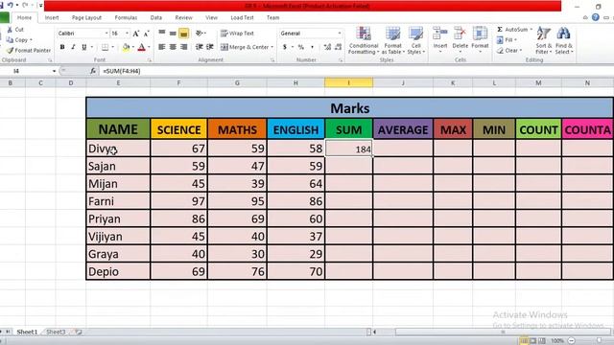This screenshot has width=614, height=345.
Task: Select Sheet3 worksheet tab
Action: click(x=56, y=332)
